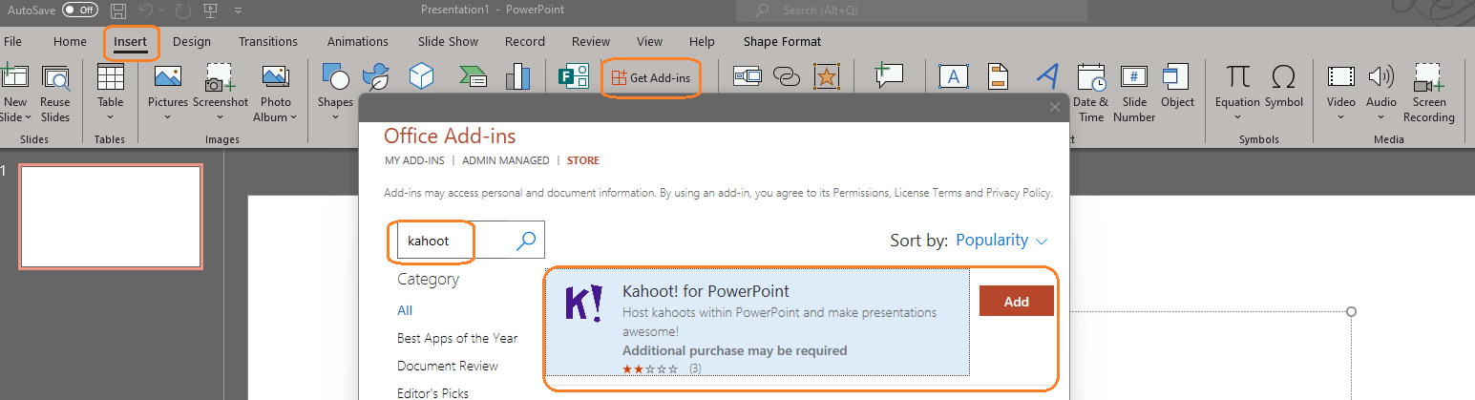Switch to the Slide Show tab
The width and height of the screenshot is (1475, 400).
[x=448, y=42]
